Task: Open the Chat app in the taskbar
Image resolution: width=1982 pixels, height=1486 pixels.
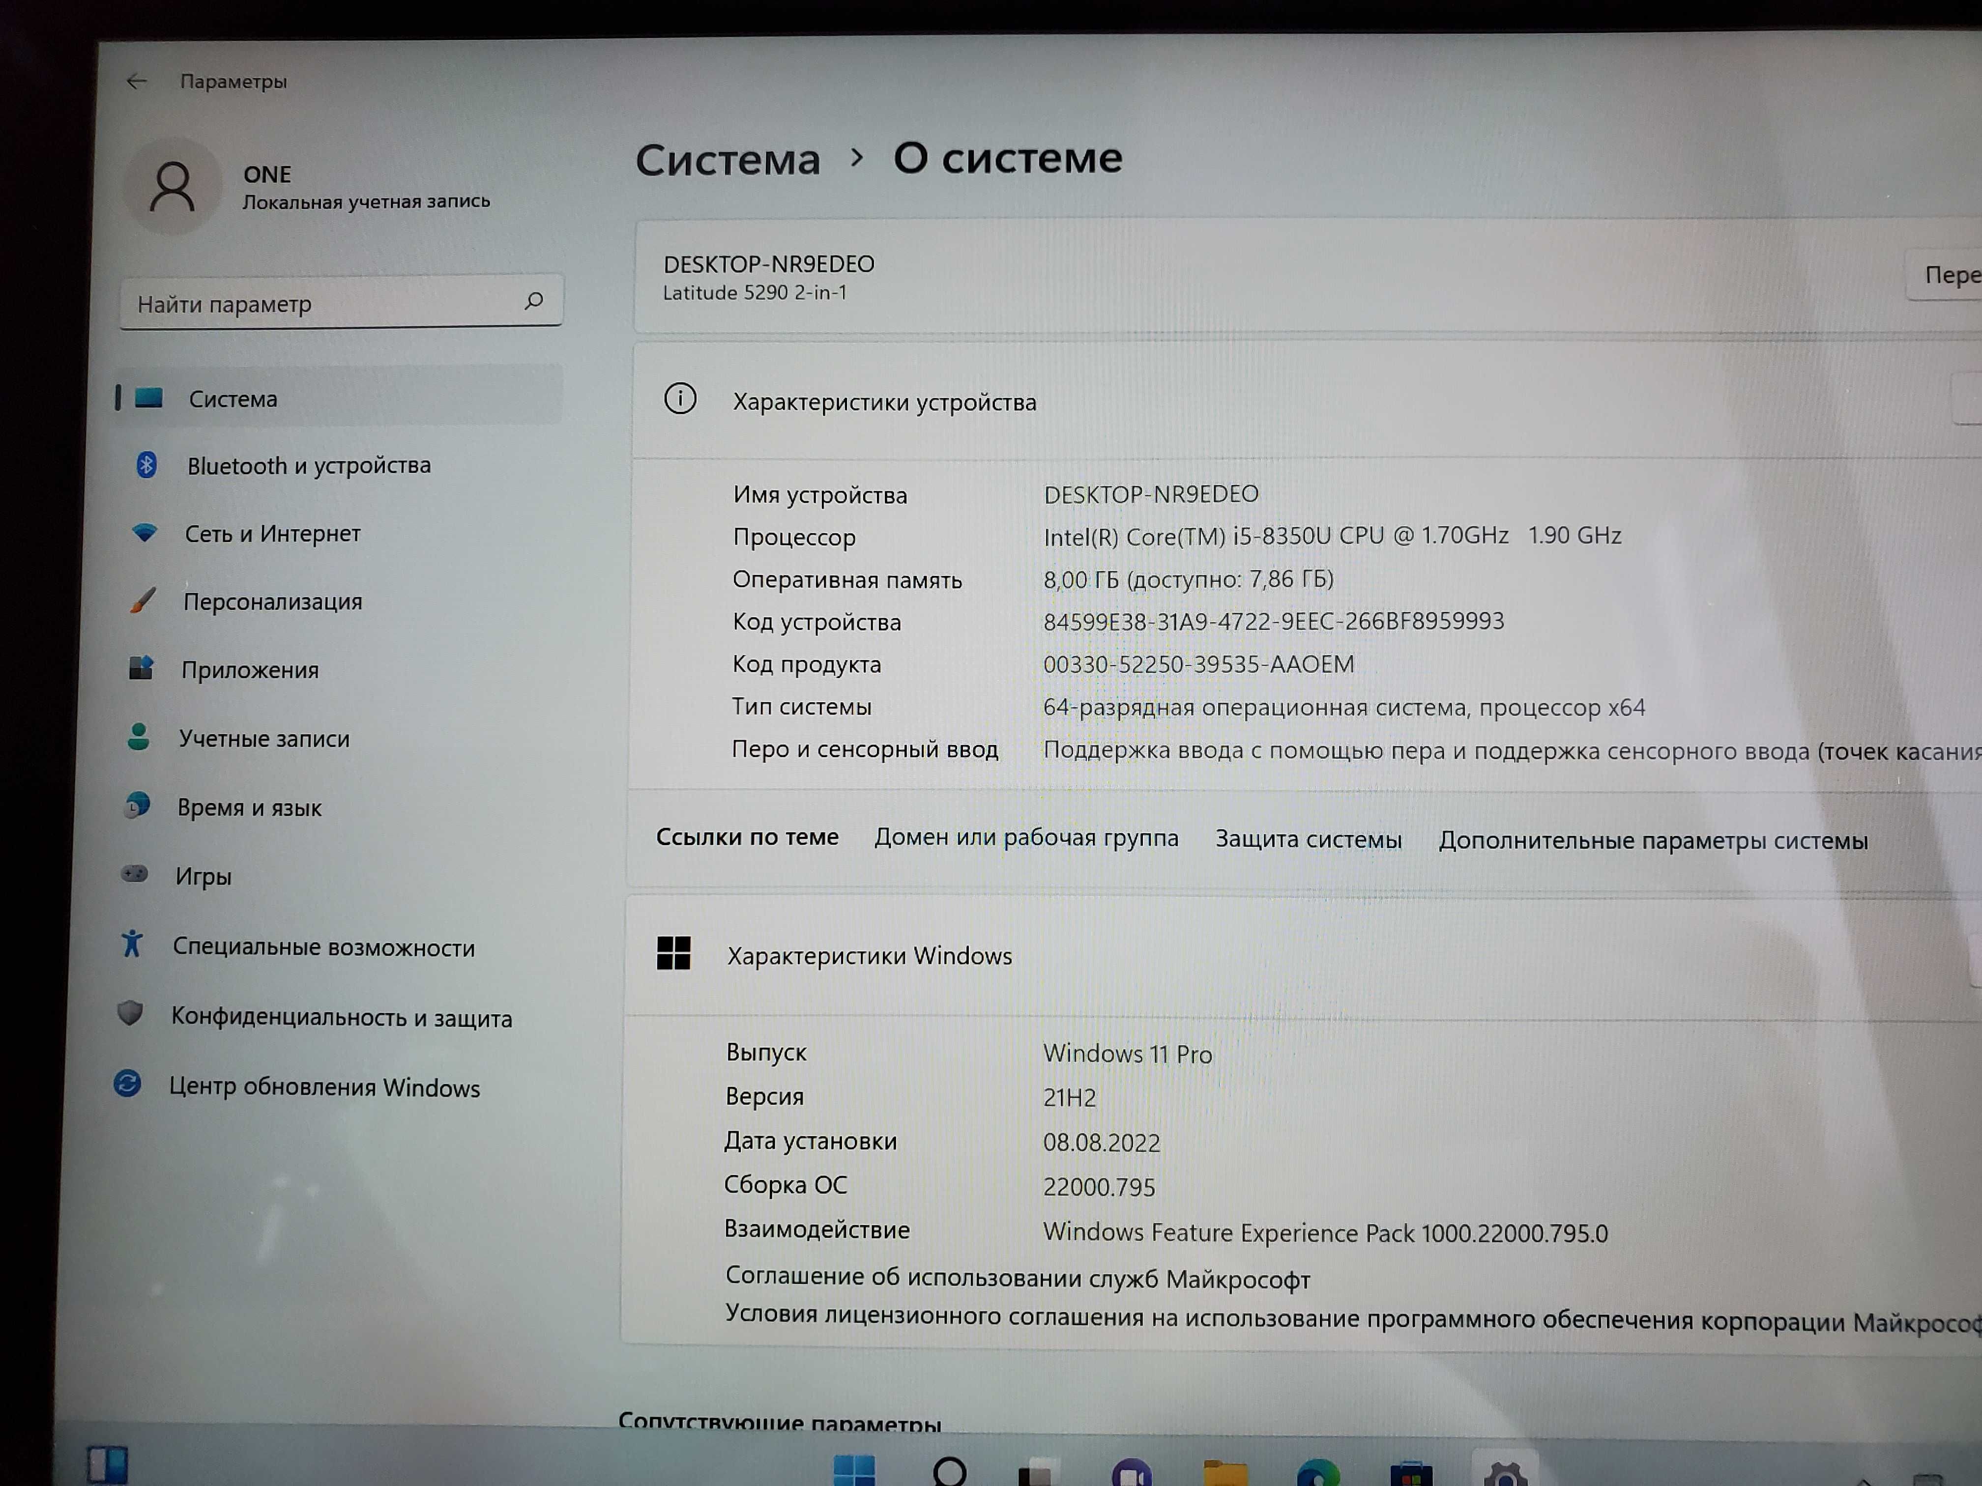Action: coord(1132,1472)
